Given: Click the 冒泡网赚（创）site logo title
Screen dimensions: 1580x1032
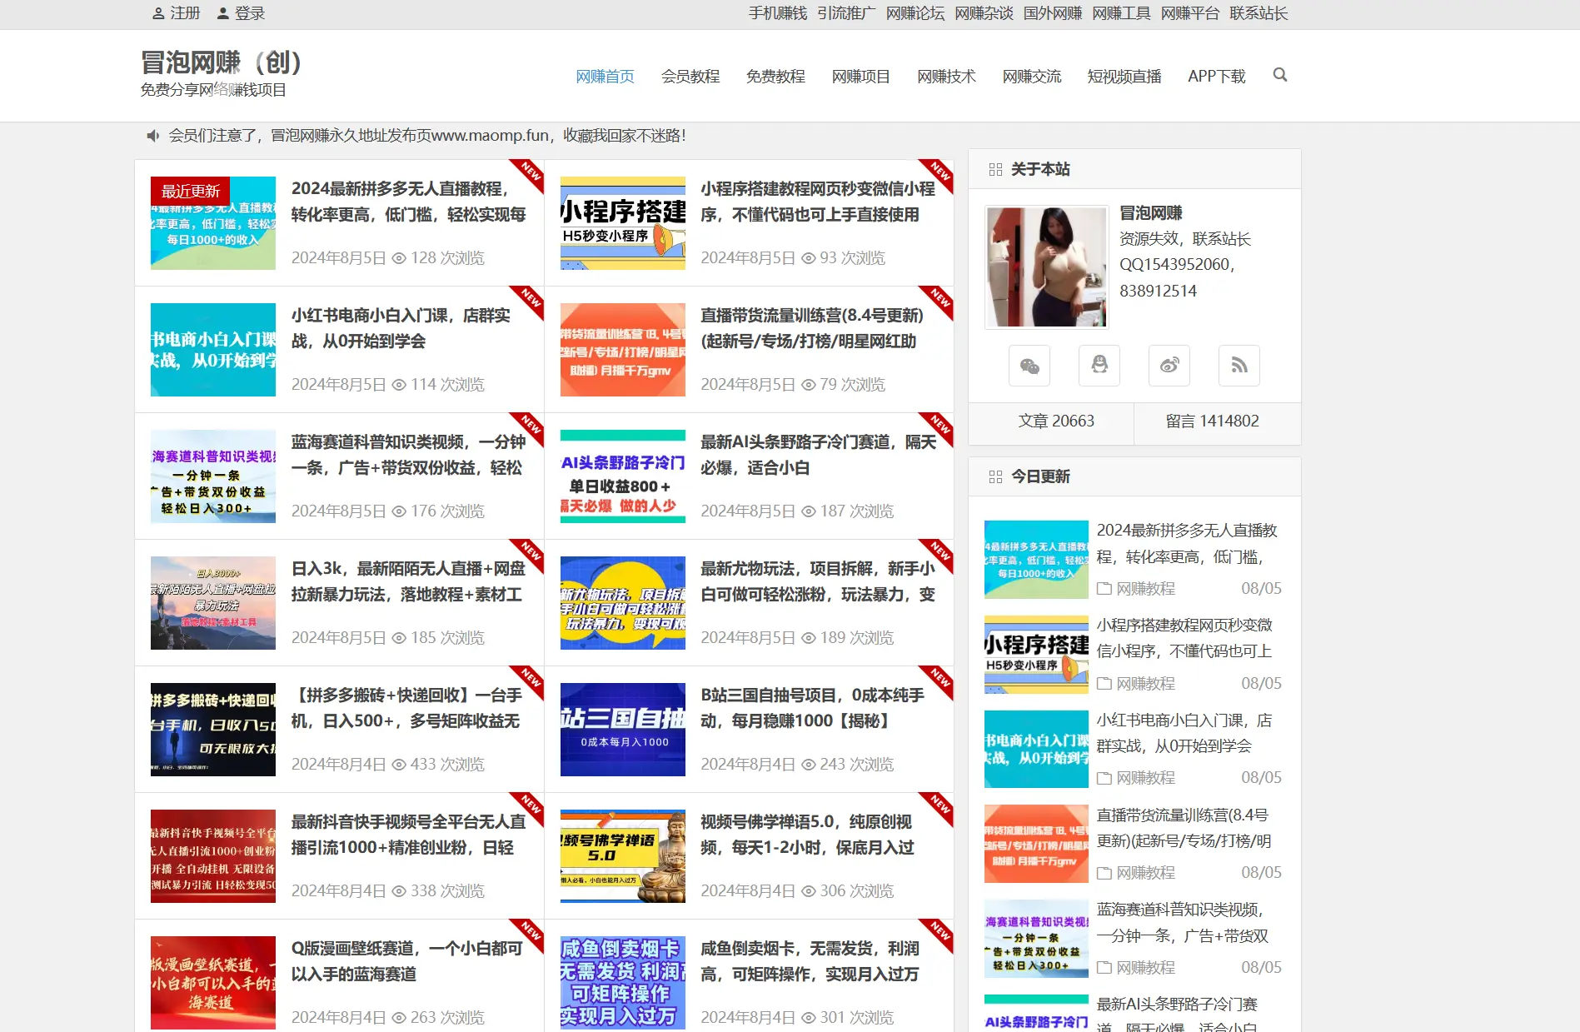Looking at the screenshot, I should (x=222, y=62).
